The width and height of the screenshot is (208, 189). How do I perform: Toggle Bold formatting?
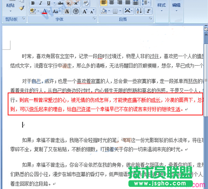[x=33, y=3]
